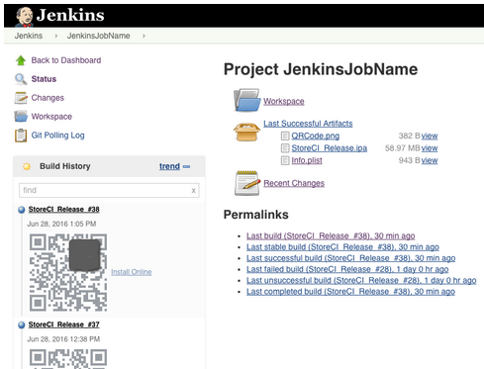Click Install Online link for build #38
484x369 pixels.
(132, 272)
